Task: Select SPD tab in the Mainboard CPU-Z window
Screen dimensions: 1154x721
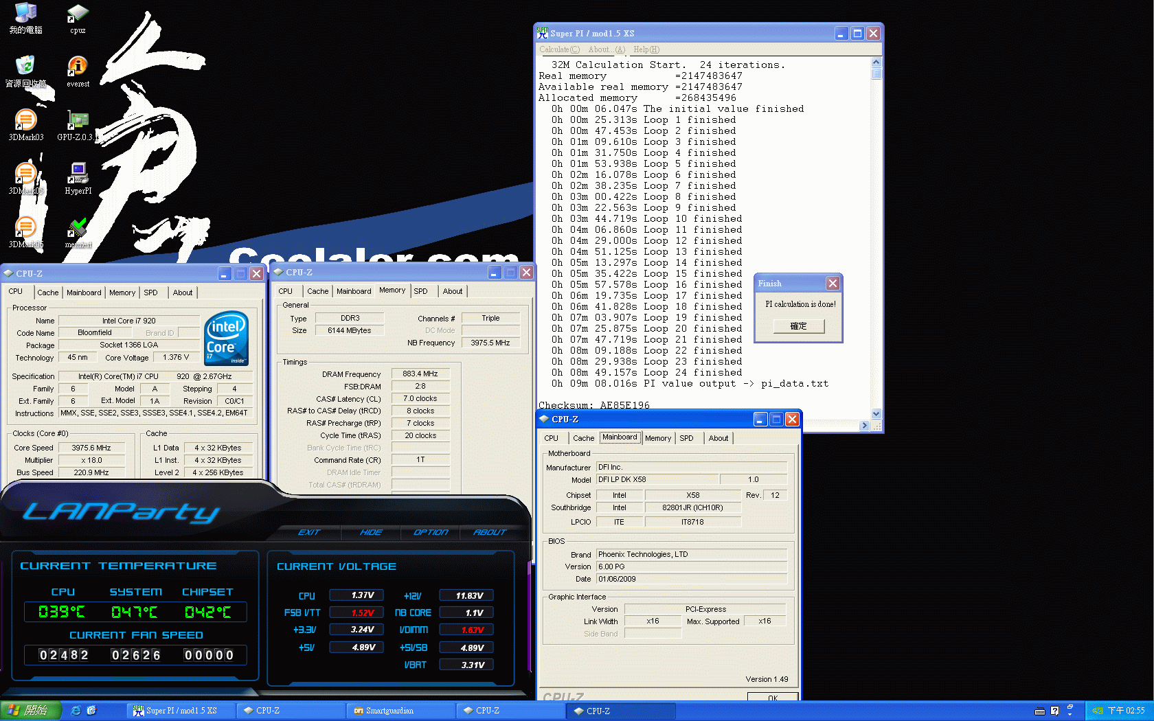Action: tap(687, 438)
